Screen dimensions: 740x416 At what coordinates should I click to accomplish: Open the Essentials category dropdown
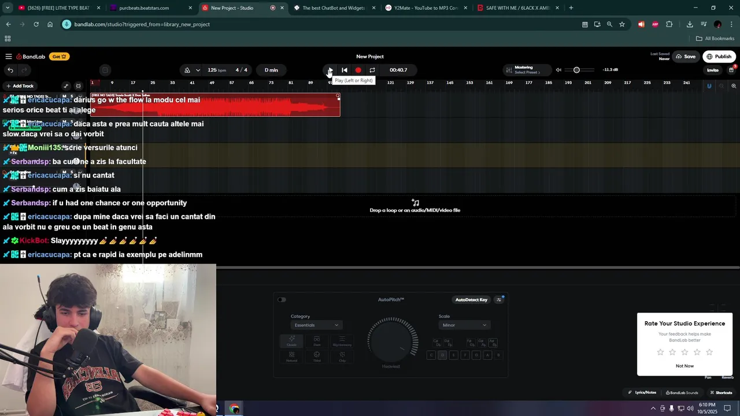(x=316, y=325)
